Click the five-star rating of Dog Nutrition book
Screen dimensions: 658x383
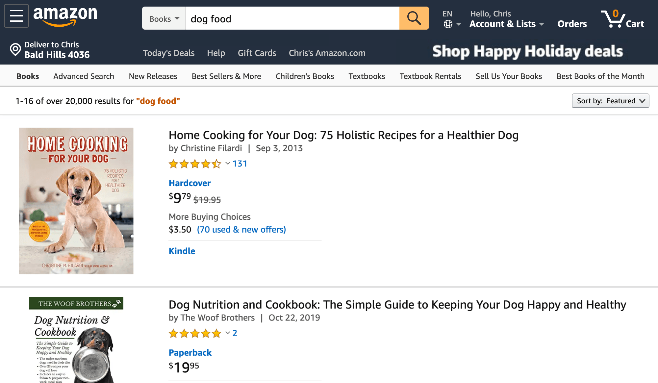click(195, 333)
